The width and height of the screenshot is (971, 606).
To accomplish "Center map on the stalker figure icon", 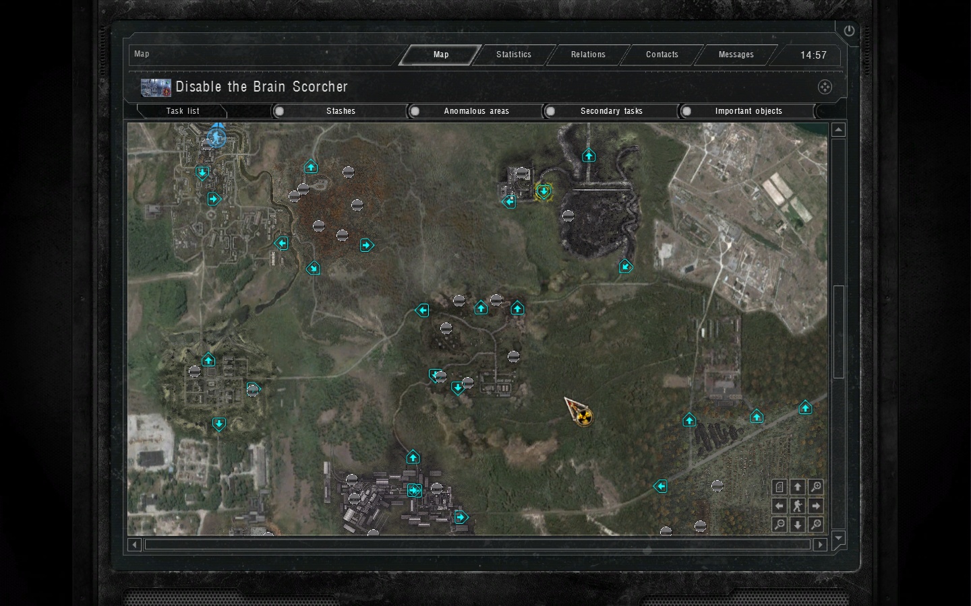I will coord(798,506).
